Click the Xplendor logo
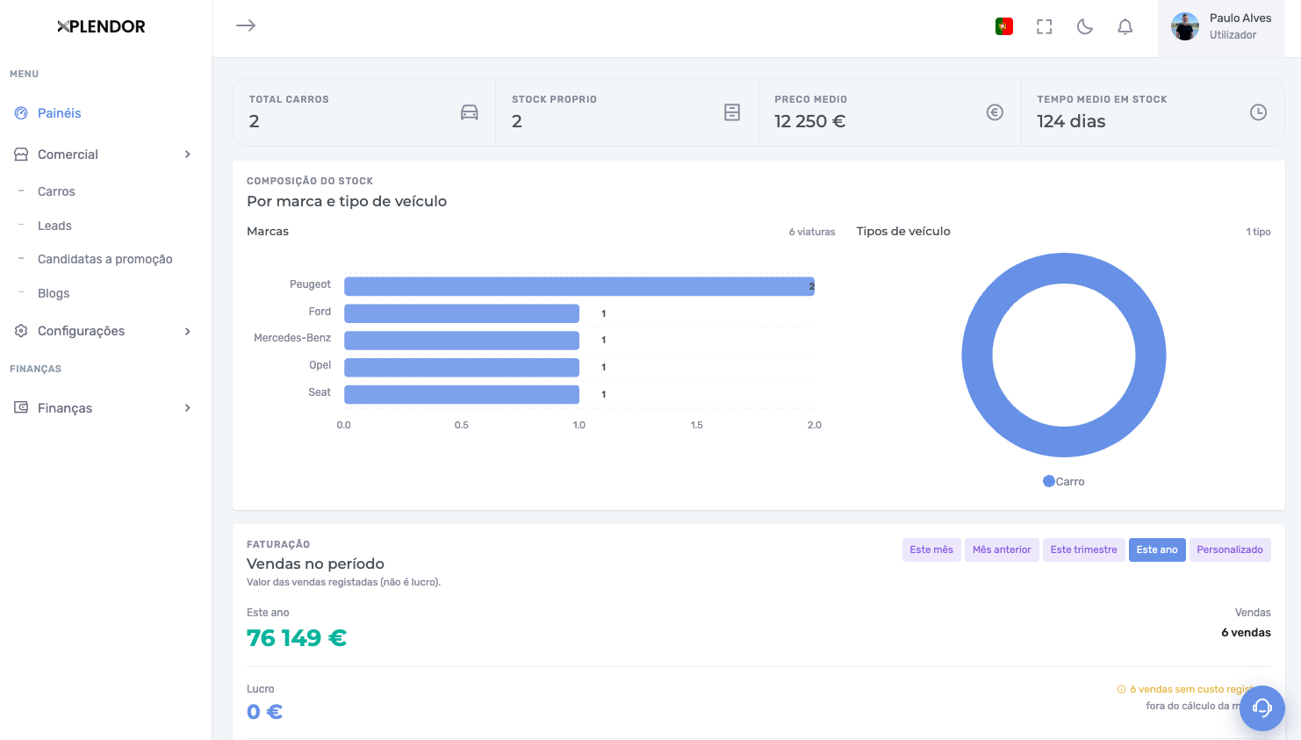The image size is (1301, 740). 101,26
